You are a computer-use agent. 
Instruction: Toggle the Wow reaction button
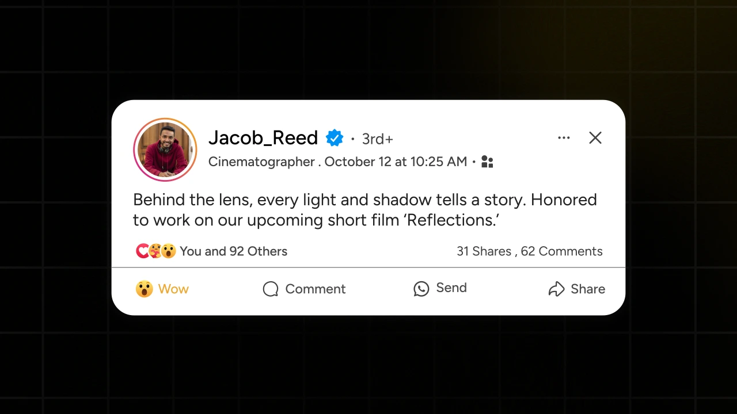click(x=162, y=289)
